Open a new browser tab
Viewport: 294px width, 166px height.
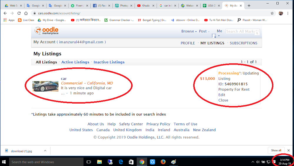pos(249,6)
